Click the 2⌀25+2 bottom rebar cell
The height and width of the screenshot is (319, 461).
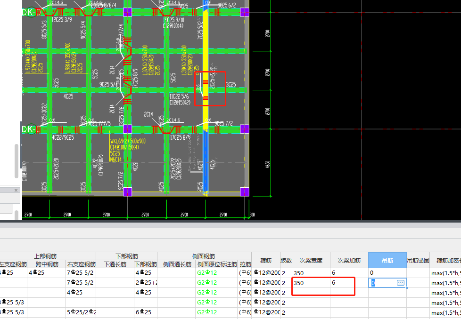coord(146,283)
